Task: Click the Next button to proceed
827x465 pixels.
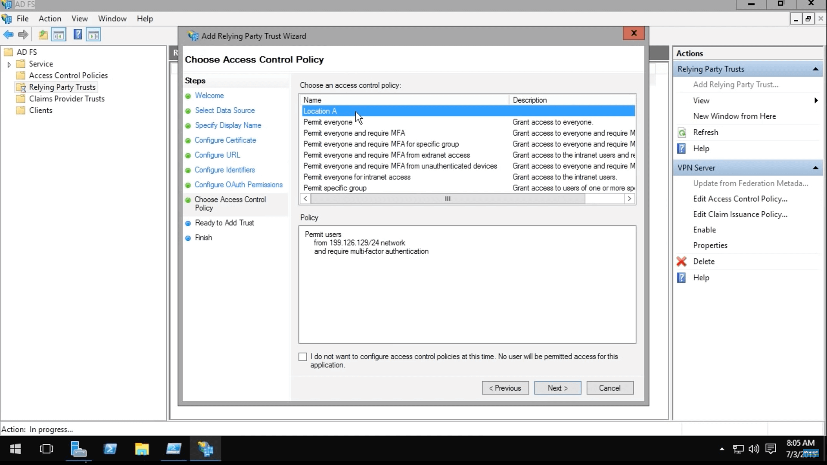Action: coord(557,388)
